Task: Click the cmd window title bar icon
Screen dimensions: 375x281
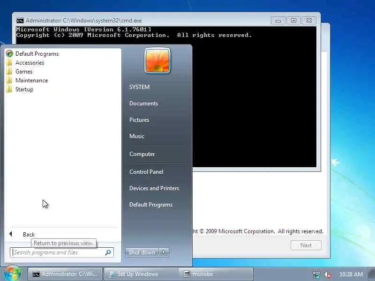Action: click(20, 21)
